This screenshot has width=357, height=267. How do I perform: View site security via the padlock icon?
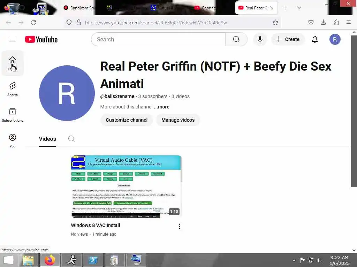[x=79, y=22]
